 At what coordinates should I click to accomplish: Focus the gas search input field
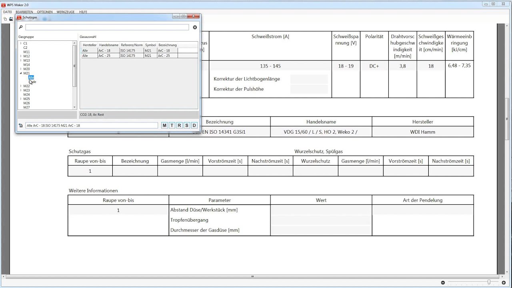107,27
